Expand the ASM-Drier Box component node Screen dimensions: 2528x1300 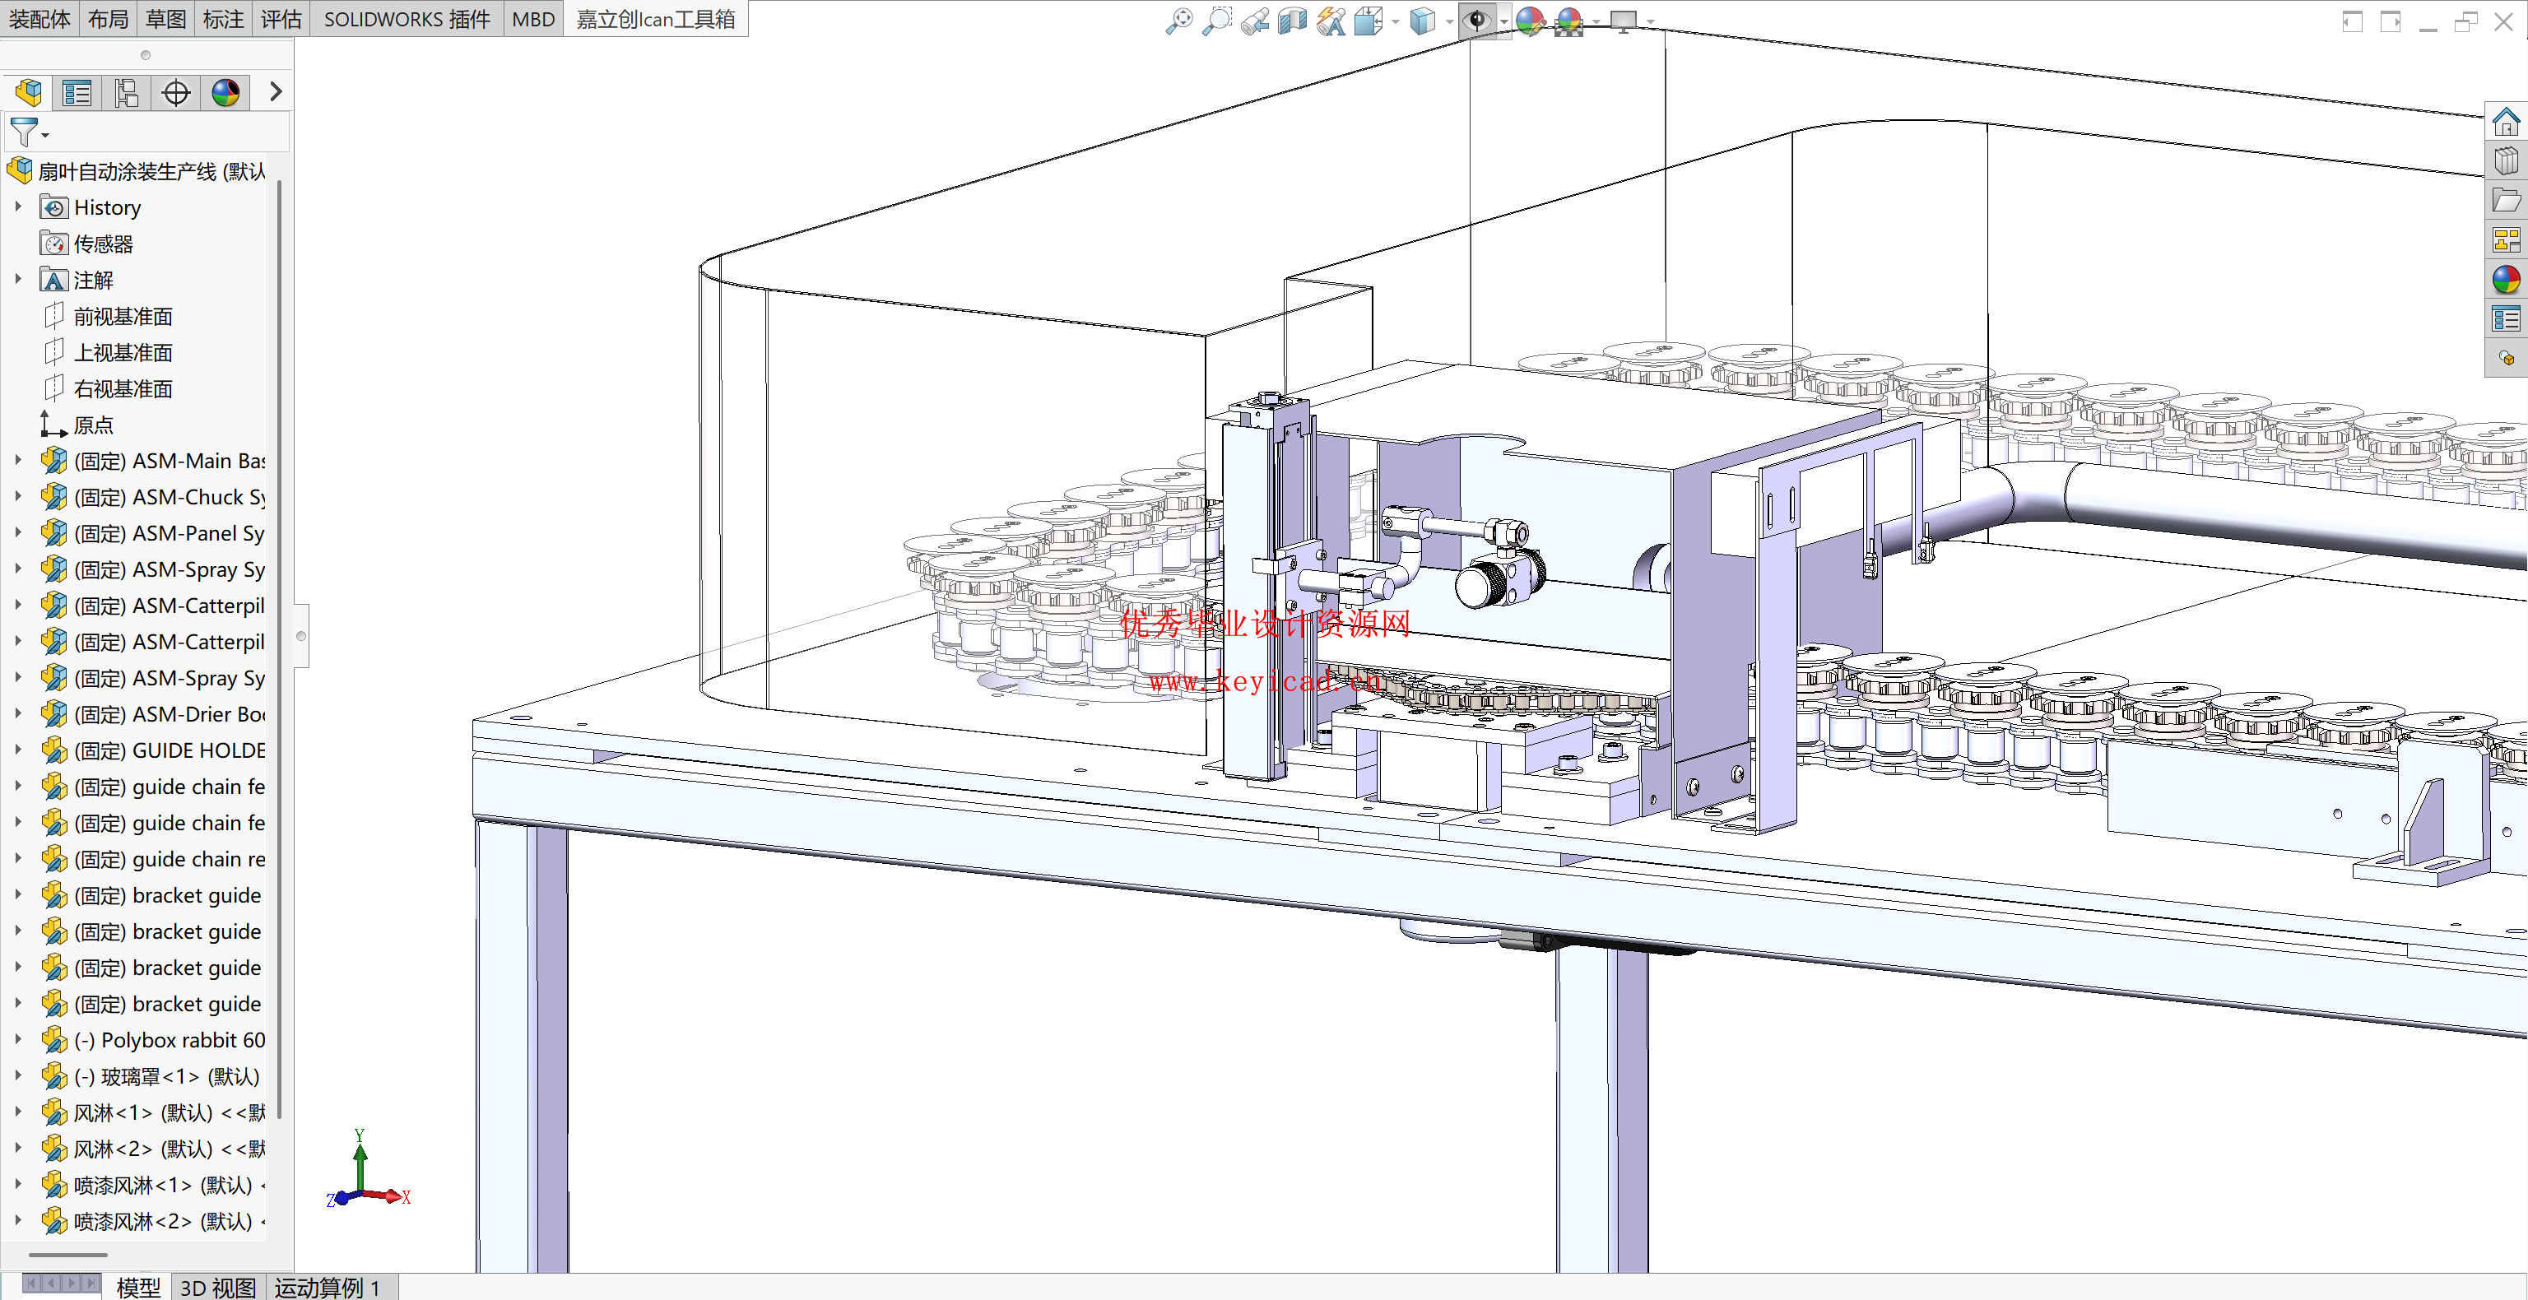click(17, 713)
